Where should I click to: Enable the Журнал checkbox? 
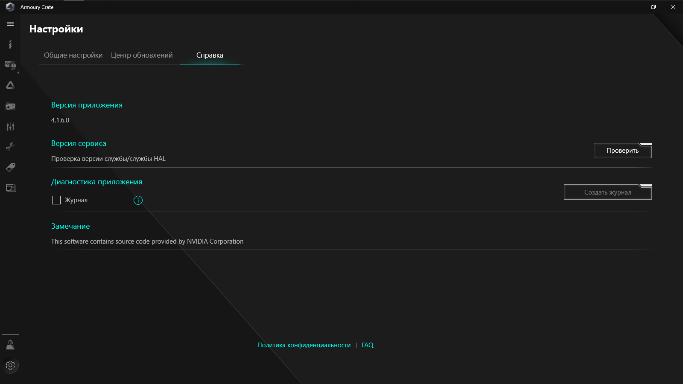point(56,200)
